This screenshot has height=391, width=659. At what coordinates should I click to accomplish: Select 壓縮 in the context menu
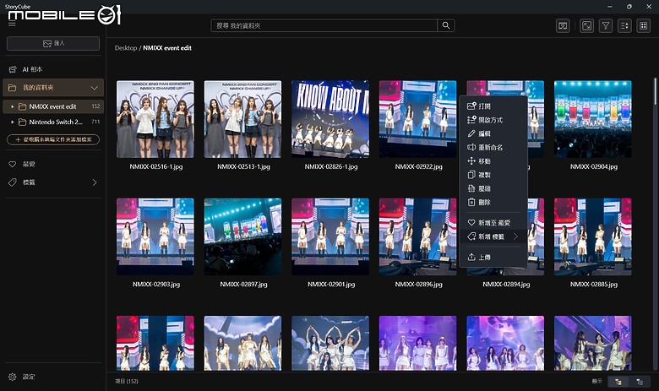pyautogui.click(x=493, y=188)
